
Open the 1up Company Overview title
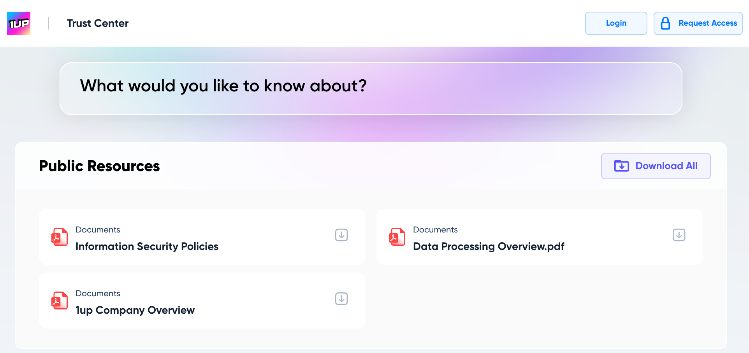click(135, 310)
